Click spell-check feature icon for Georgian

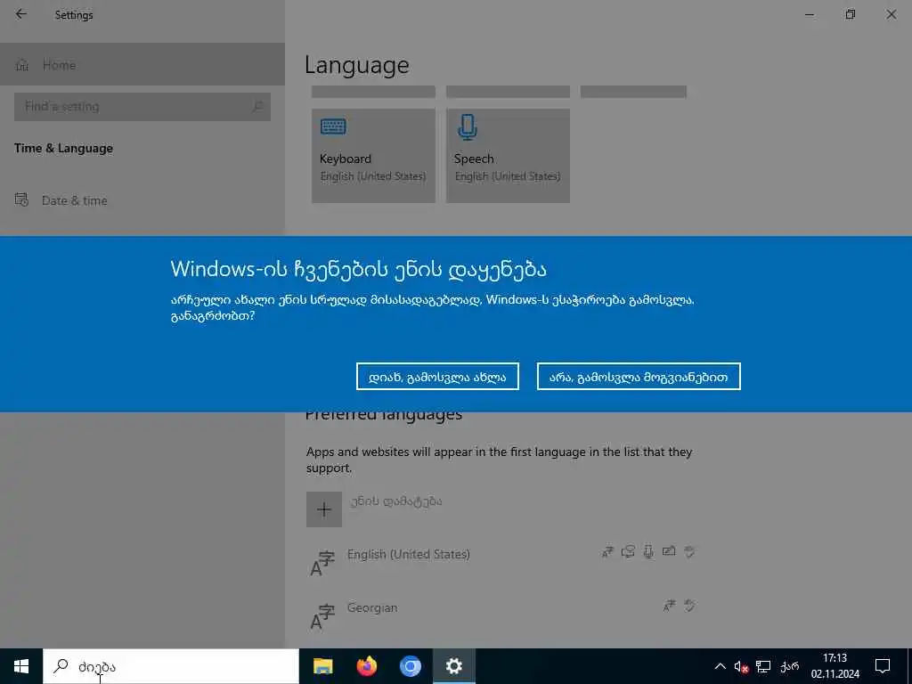coord(689,606)
